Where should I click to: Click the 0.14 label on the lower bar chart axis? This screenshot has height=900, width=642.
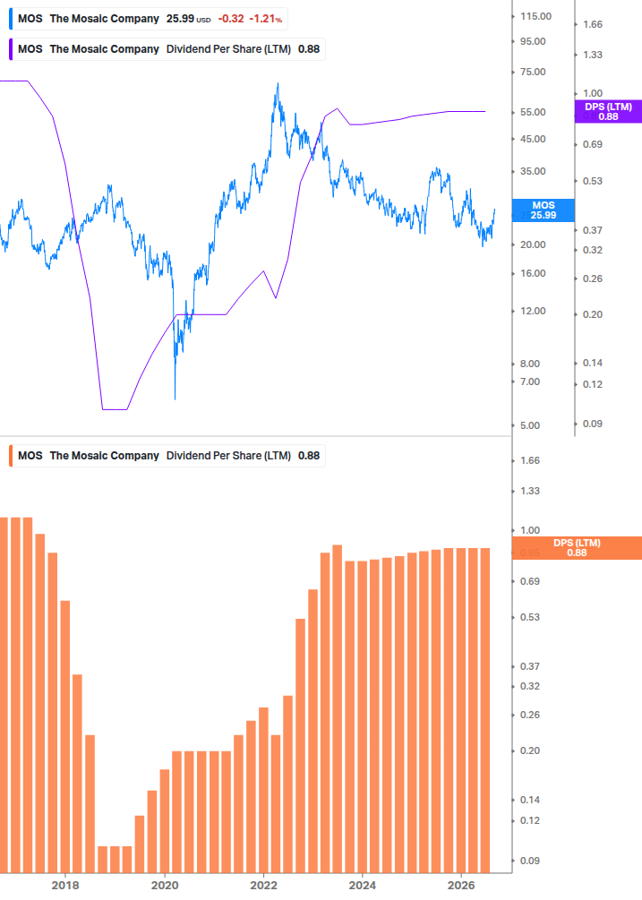530,800
